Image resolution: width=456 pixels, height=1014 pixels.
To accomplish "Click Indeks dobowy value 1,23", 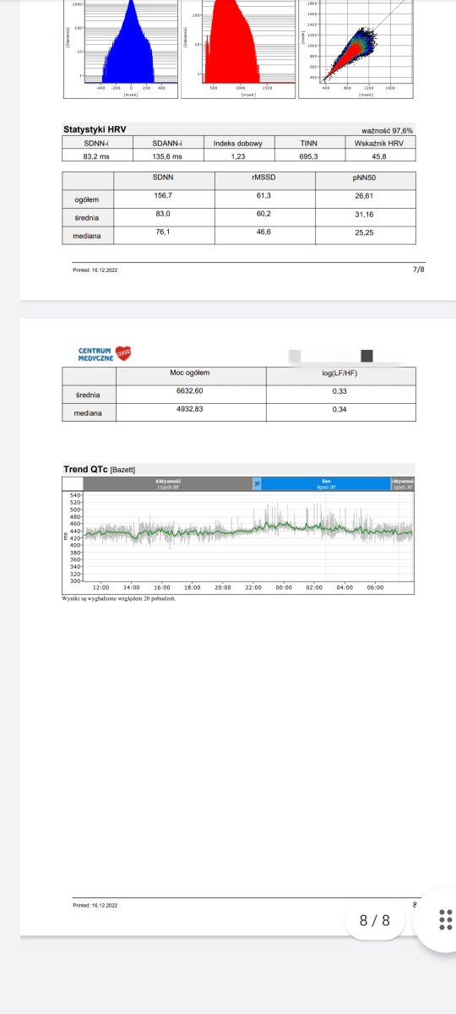I will pyautogui.click(x=239, y=155).
